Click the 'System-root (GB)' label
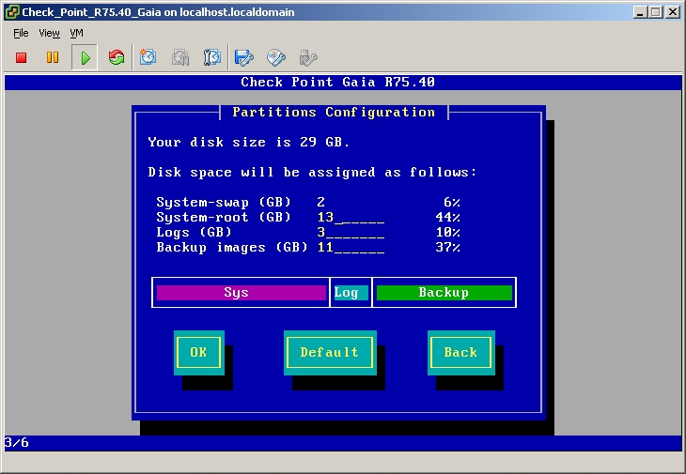Viewport: 686px width, 474px height. 224,217
